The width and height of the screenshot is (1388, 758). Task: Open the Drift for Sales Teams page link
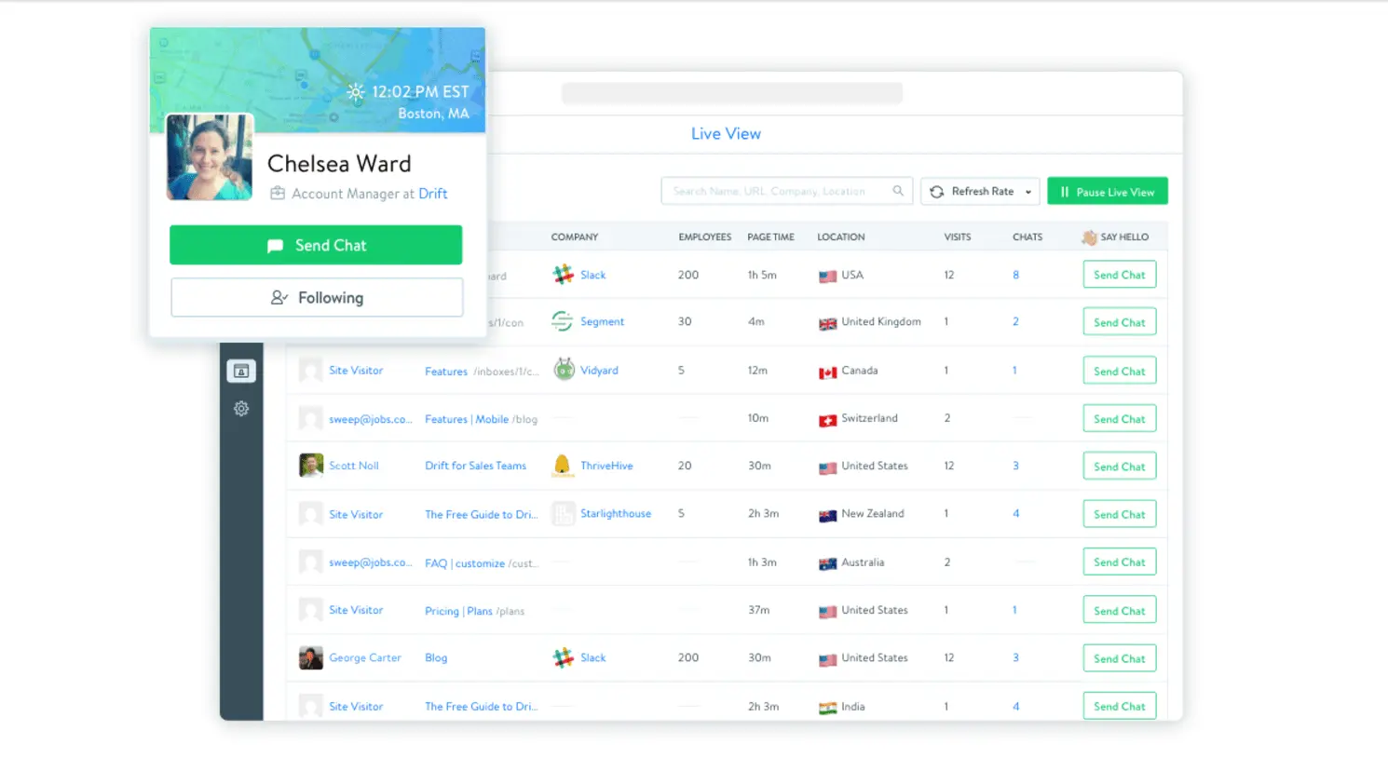475,466
